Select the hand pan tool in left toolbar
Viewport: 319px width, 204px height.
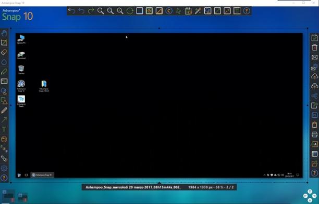[4, 33]
